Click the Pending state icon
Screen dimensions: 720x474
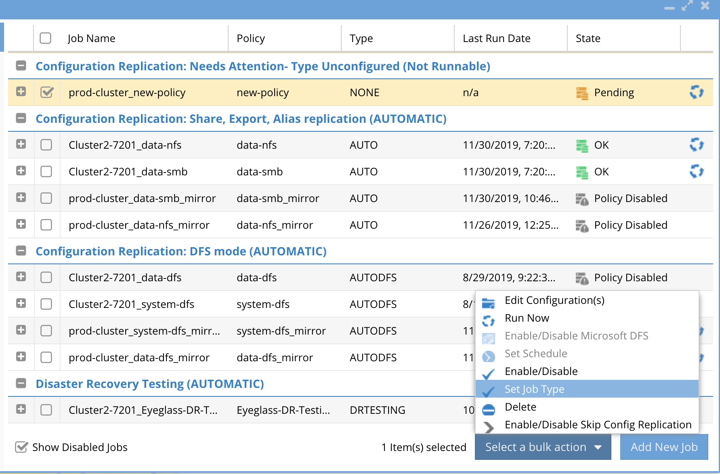[582, 93]
